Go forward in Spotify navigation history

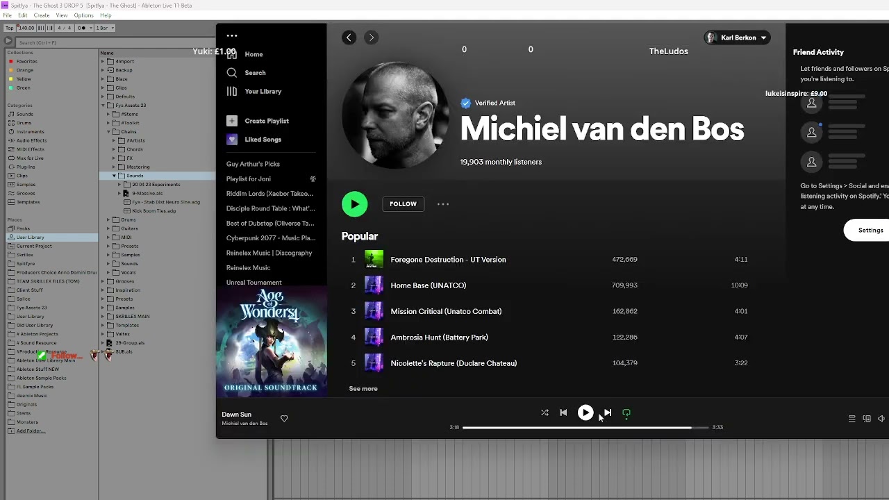[x=371, y=37]
